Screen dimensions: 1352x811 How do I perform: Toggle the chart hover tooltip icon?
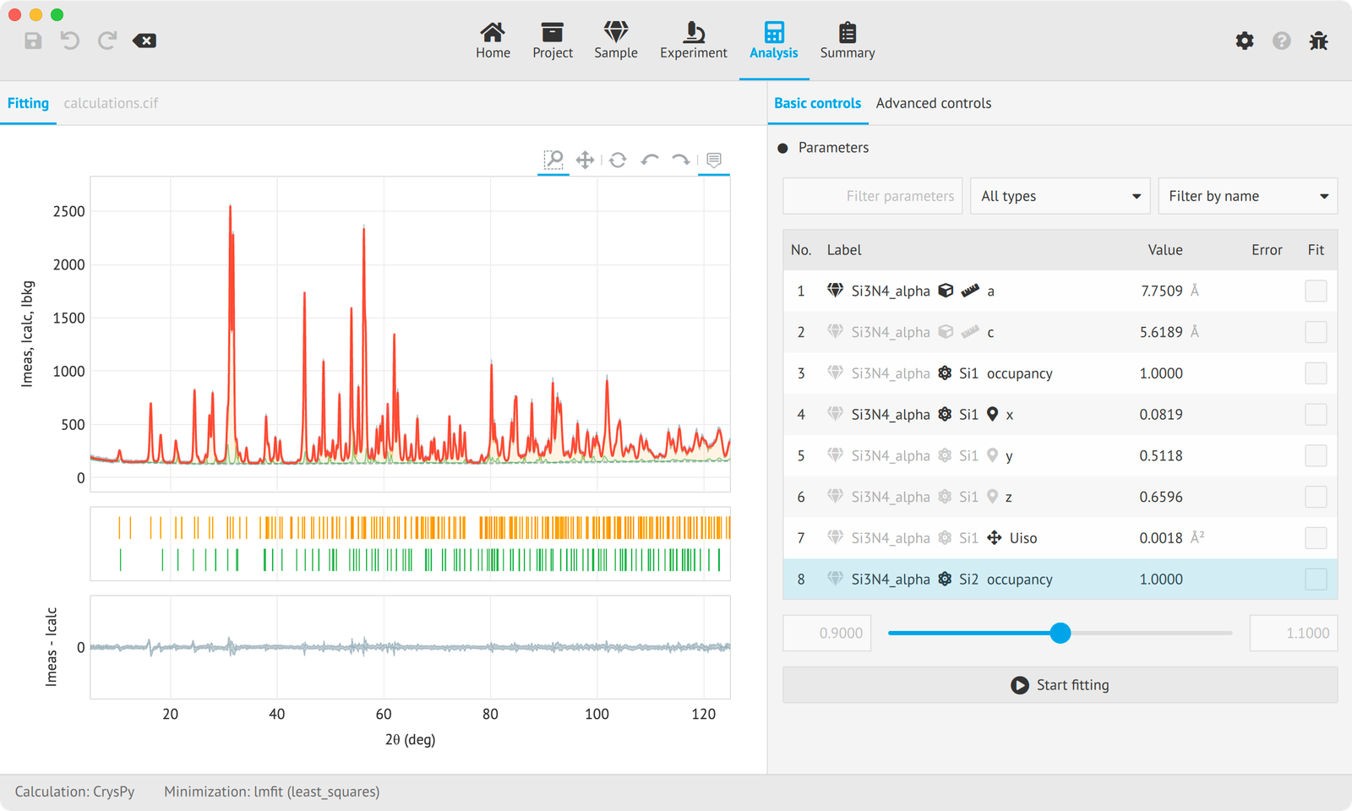[x=714, y=160]
